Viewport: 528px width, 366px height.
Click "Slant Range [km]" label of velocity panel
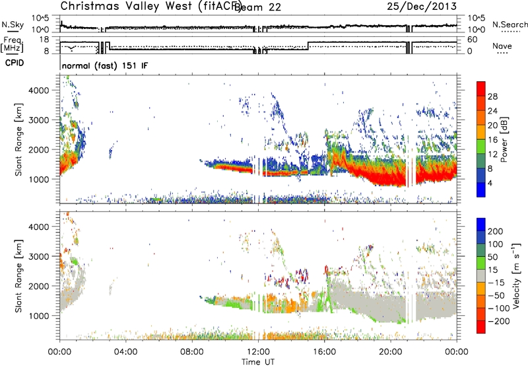[x=18, y=276]
